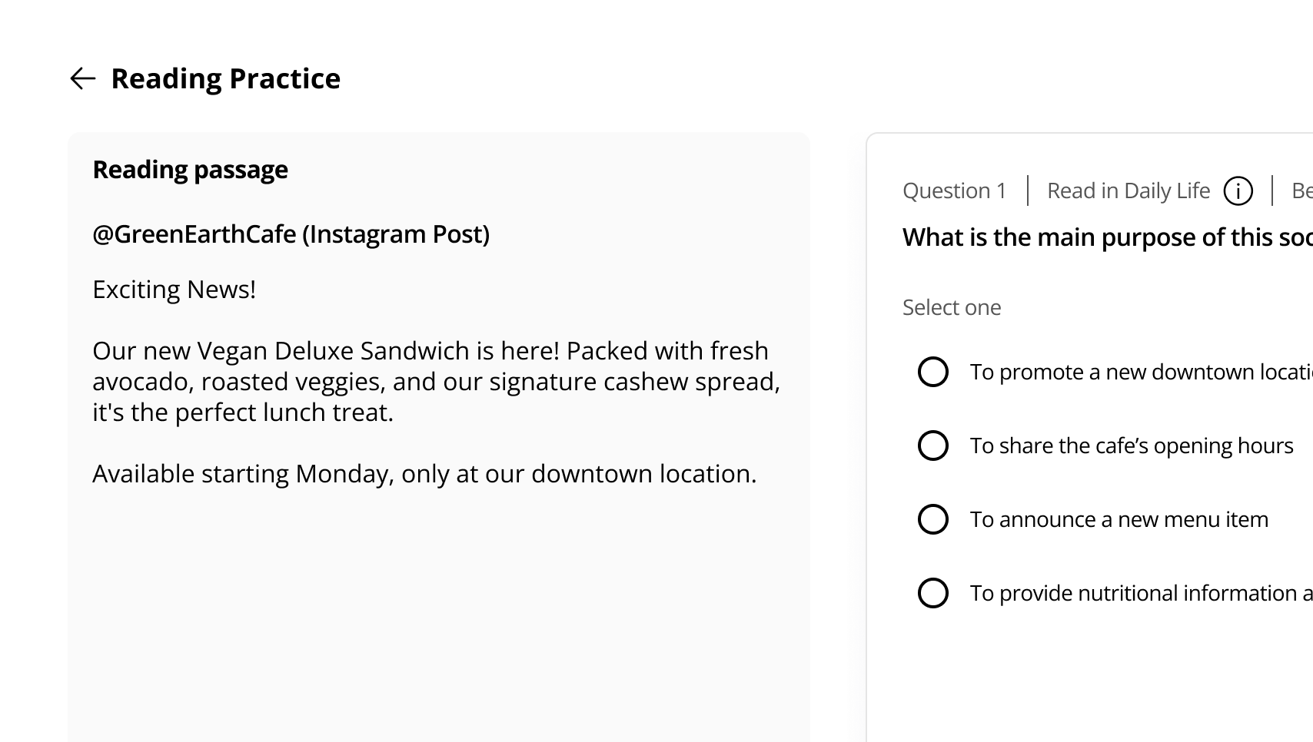1313x742 pixels.
Task: Click answer text 'To share the cafe's opening hours'
Action: click(x=1131, y=446)
